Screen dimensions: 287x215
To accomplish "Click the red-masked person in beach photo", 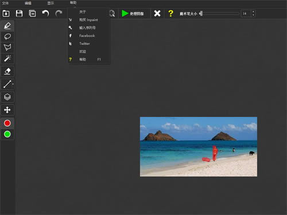I will 215,153.
